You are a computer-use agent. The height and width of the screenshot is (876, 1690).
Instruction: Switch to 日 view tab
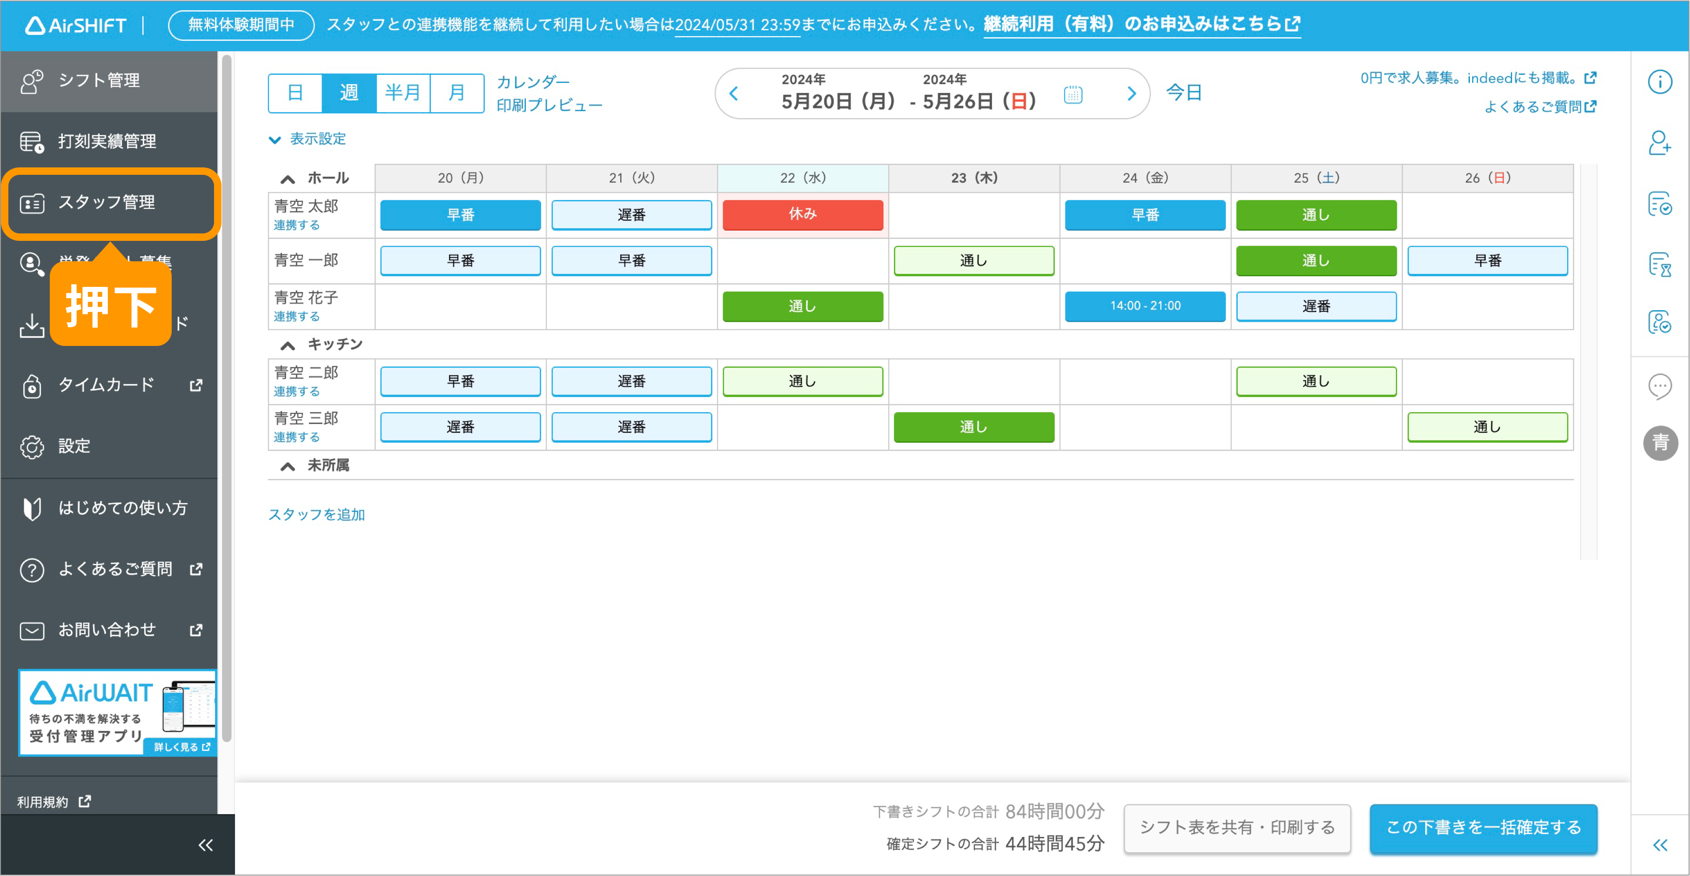click(x=295, y=93)
